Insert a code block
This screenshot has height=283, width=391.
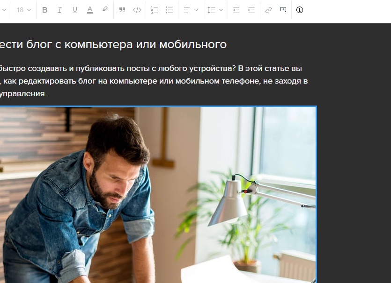(137, 10)
